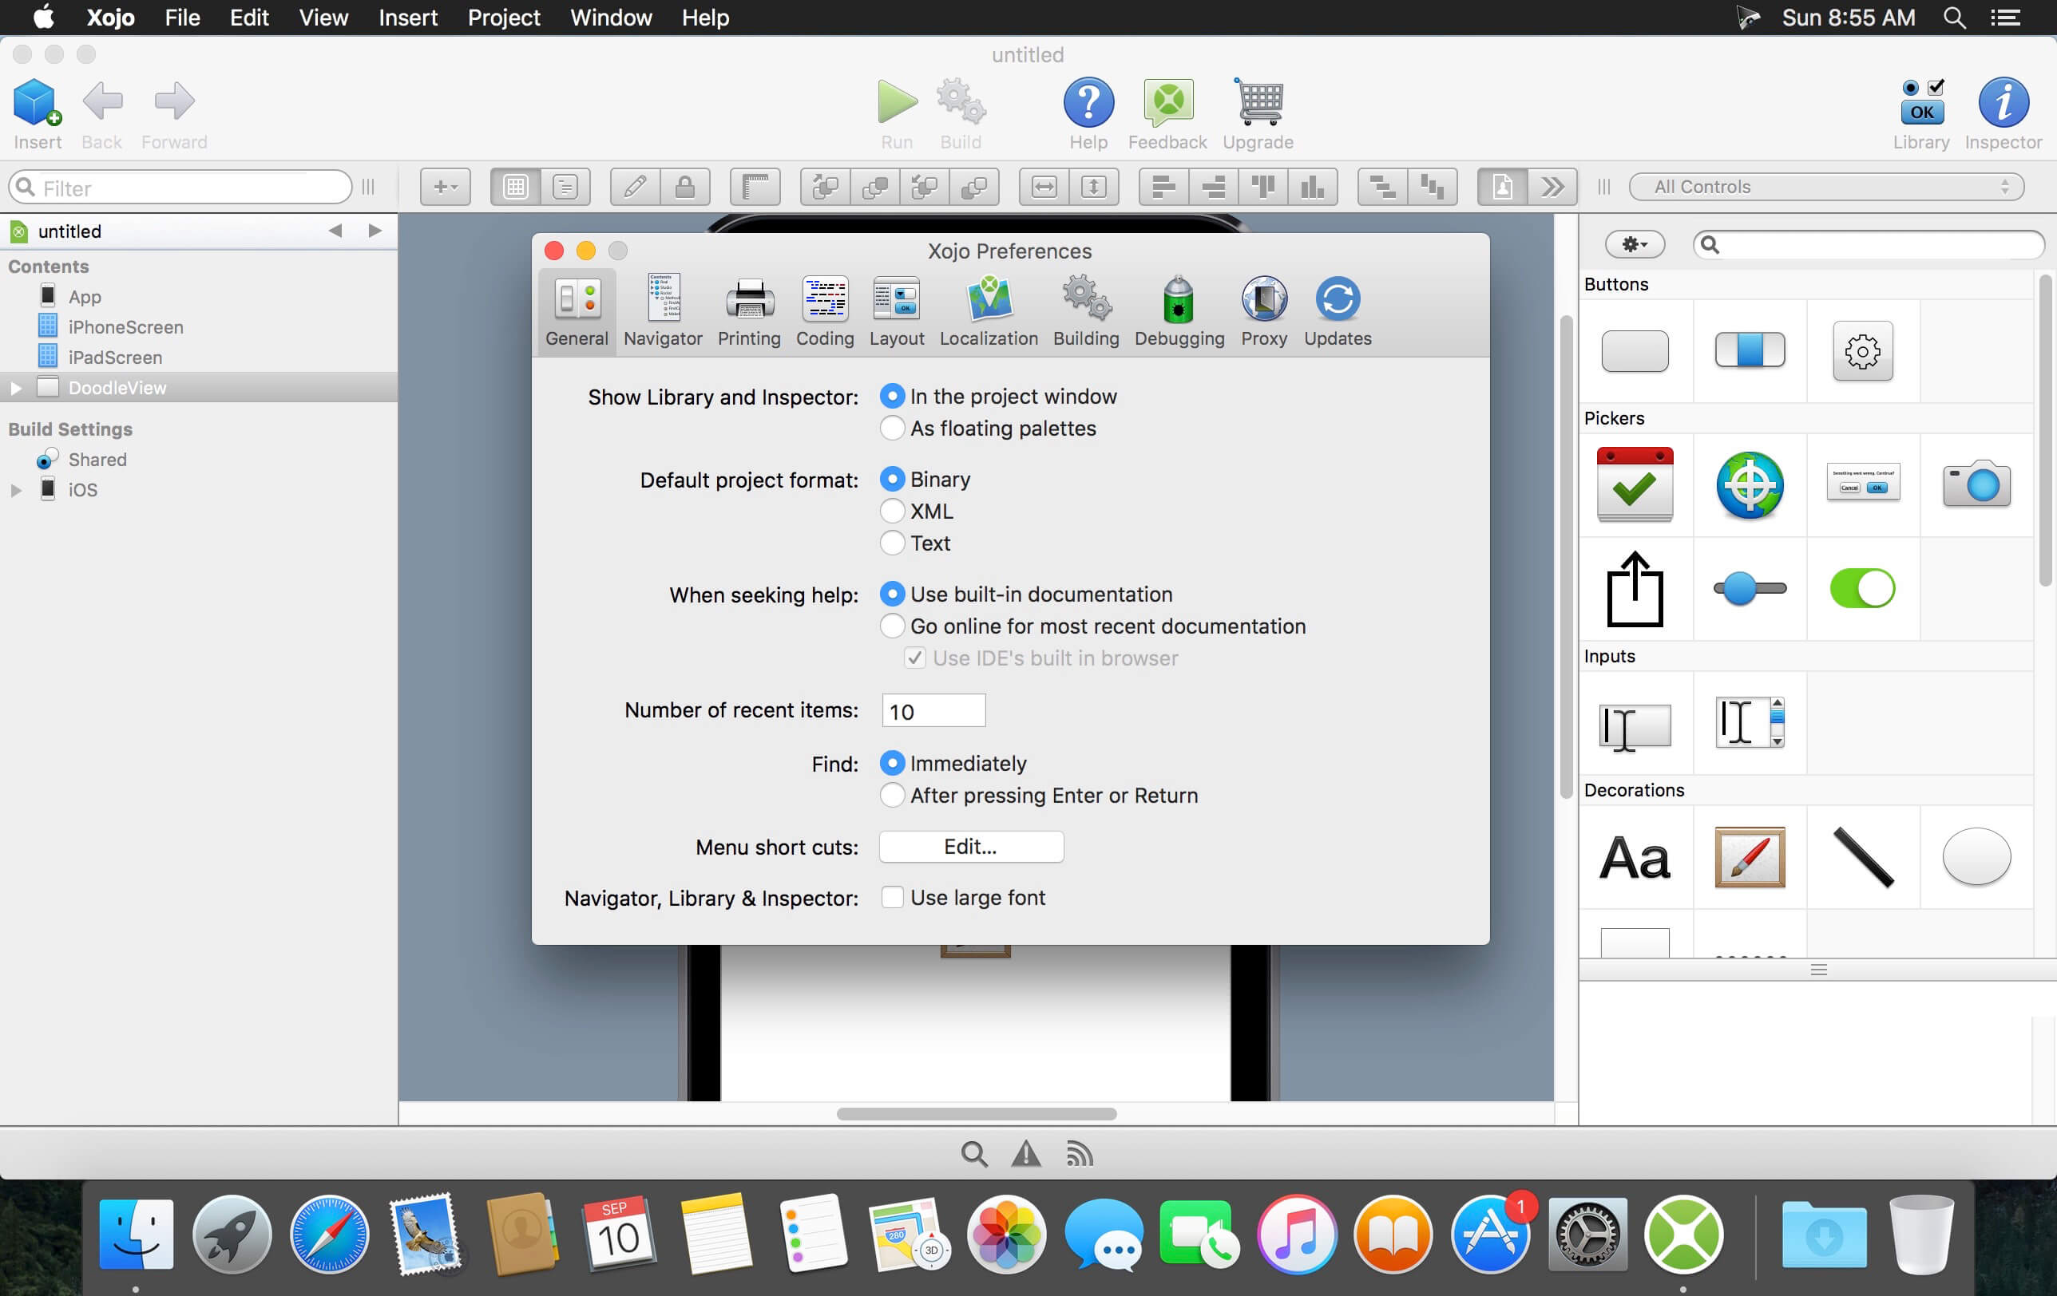Select the Date Picker calendar control
This screenshot has width=2057, height=1296.
pos(1634,484)
